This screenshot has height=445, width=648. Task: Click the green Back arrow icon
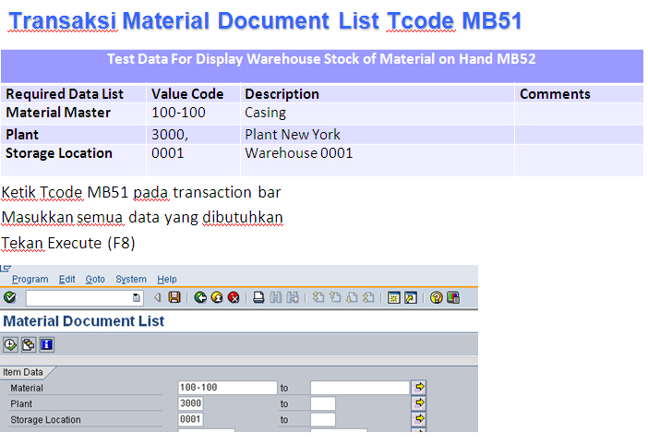pyautogui.click(x=200, y=297)
